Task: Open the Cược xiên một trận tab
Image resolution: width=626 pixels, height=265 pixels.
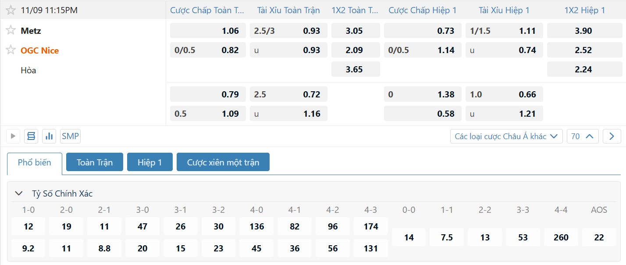Action: pyautogui.click(x=223, y=162)
